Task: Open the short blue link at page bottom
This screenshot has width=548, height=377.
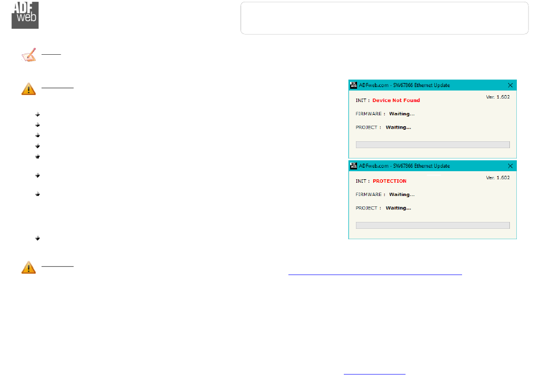Action: click(x=374, y=374)
